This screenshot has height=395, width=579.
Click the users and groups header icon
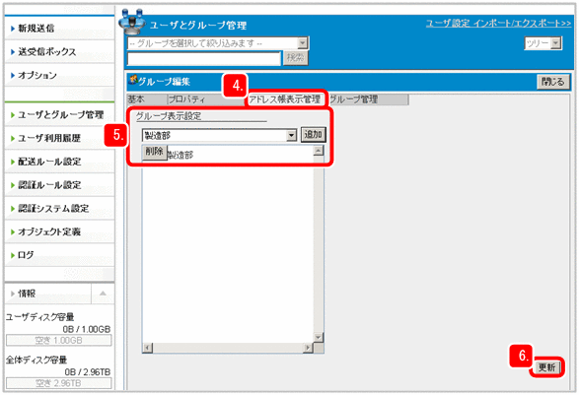pos(132,22)
